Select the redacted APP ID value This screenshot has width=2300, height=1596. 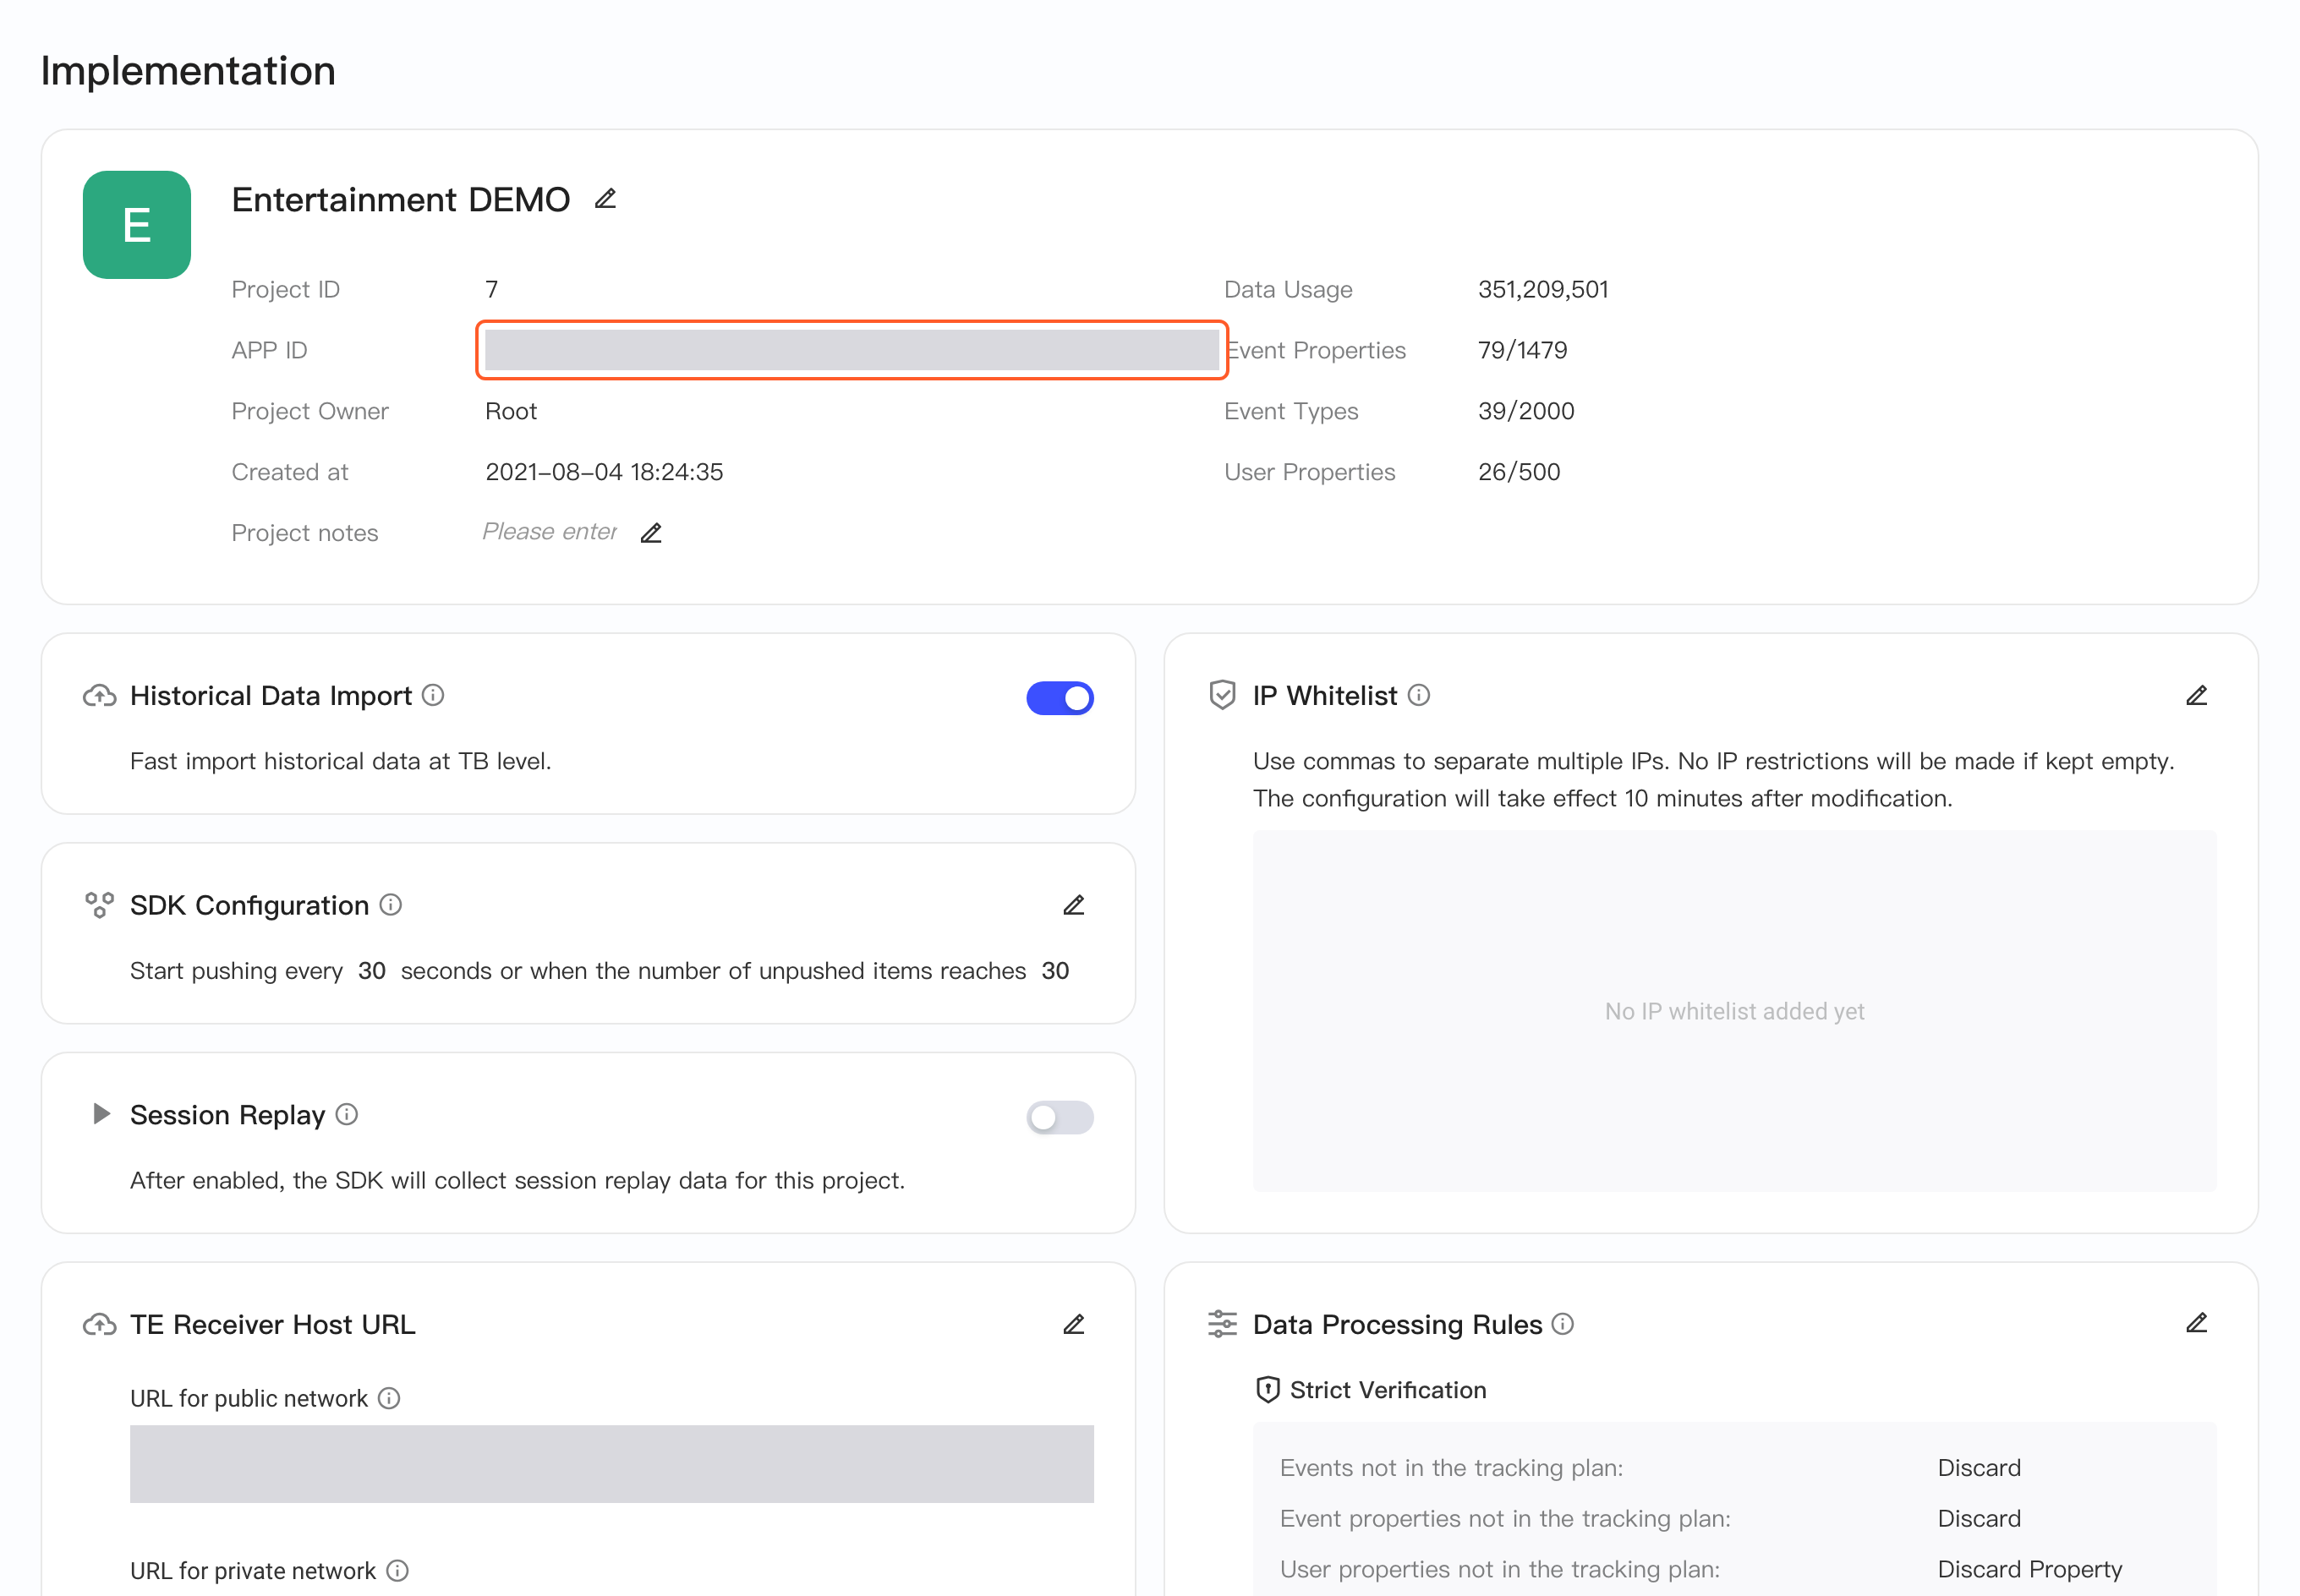pos(852,350)
